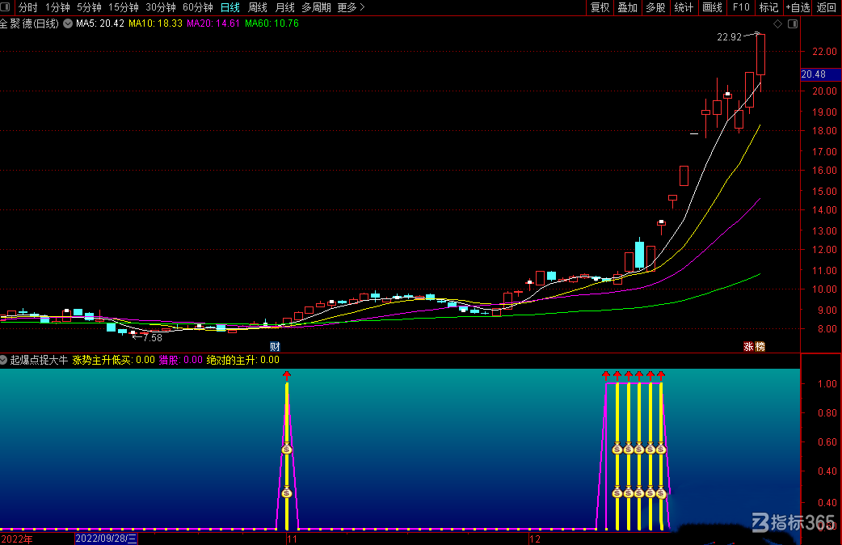Click the upper money-bag icon on the November signal

coord(287,450)
